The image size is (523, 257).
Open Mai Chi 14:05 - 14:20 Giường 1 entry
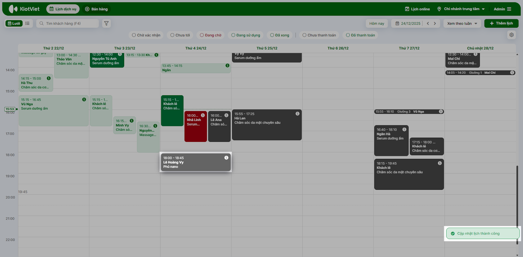pyautogui.click(x=480, y=73)
